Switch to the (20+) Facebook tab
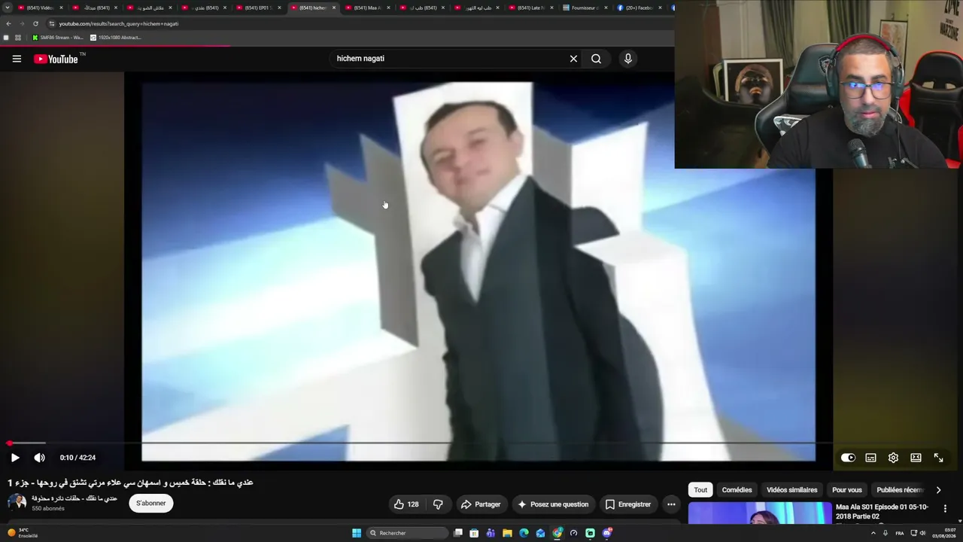Image resolution: width=963 pixels, height=542 pixels. click(639, 8)
